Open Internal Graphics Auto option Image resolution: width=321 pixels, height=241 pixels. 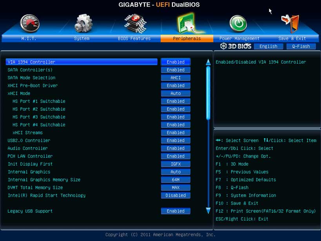pos(176,172)
